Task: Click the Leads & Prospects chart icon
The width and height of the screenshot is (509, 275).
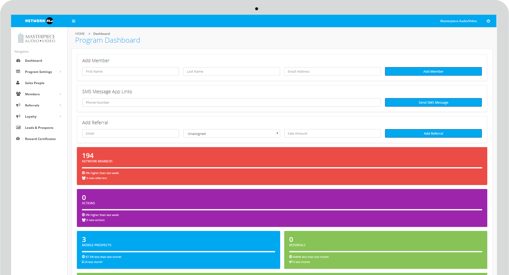Action: coord(18,128)
